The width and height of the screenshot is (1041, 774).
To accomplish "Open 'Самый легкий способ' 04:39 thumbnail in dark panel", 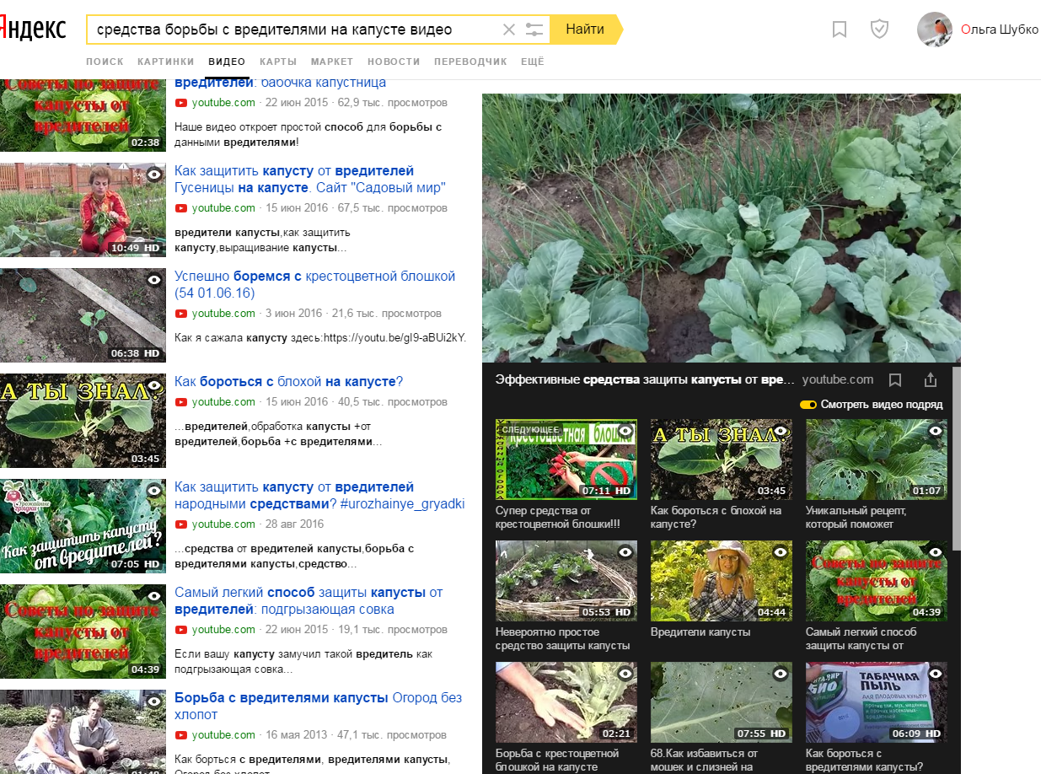I will tap(877, 581).
